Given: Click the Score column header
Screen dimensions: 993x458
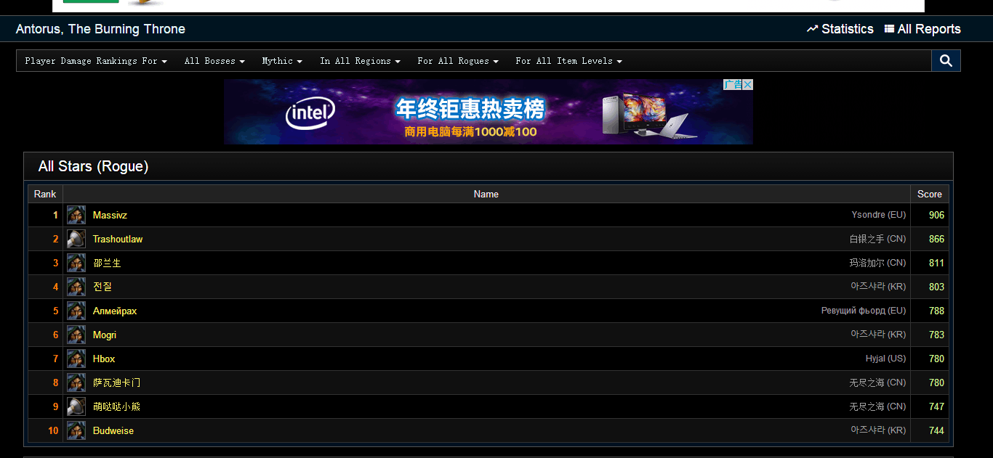Looking at the screenshot, I should tap(930, 194).
